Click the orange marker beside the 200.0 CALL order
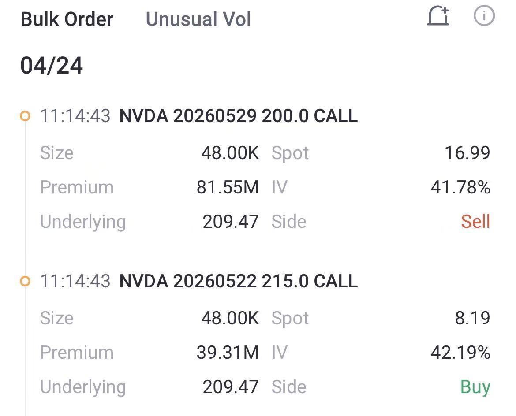516x416 pixels. [x=25, y=115]
